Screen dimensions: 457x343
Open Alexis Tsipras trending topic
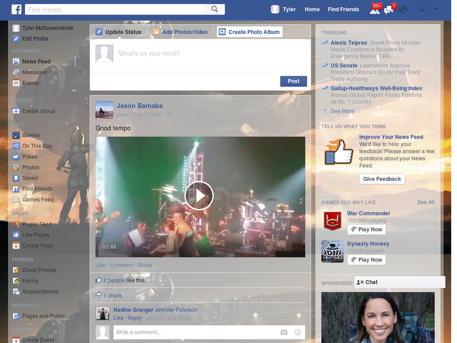click(349, 42)
